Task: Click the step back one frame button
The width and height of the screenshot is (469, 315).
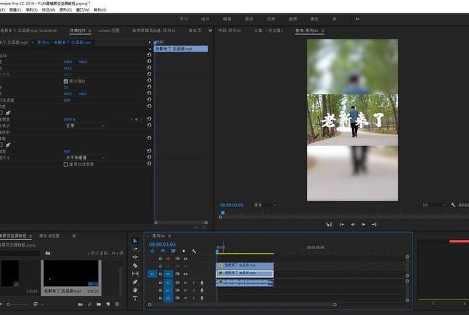Action: [x=352, y=224]
